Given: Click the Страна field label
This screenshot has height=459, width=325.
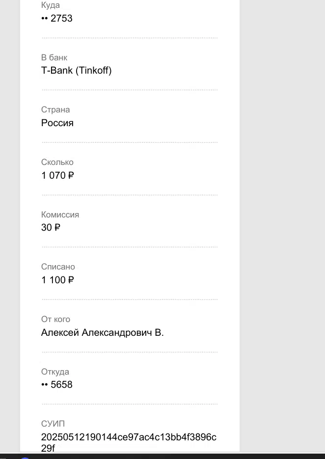Looking at the screenshot, I should coord(55,110).
